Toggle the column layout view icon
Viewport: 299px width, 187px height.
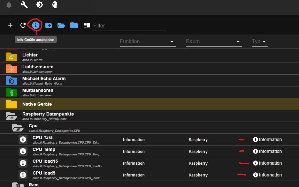click(x=87, y=25)
